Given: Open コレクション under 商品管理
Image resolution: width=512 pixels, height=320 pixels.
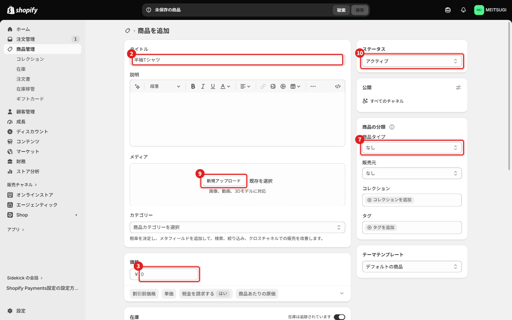Looking at the screenshot, I should [43, 59].
